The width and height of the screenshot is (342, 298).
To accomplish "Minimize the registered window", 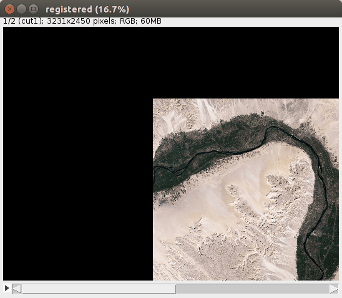I will 21,9.
